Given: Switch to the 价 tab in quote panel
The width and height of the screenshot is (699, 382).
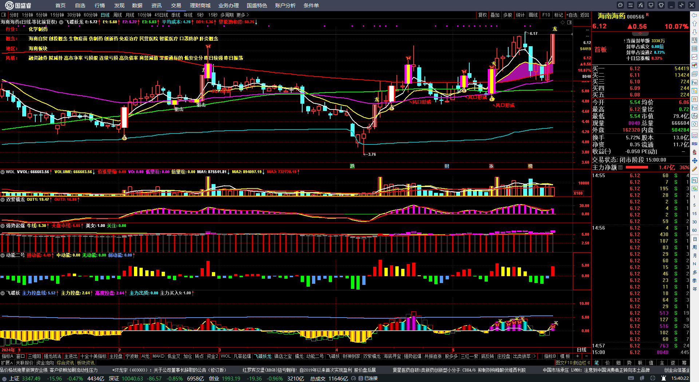Looking at the screenshot, I should (607, 363).
